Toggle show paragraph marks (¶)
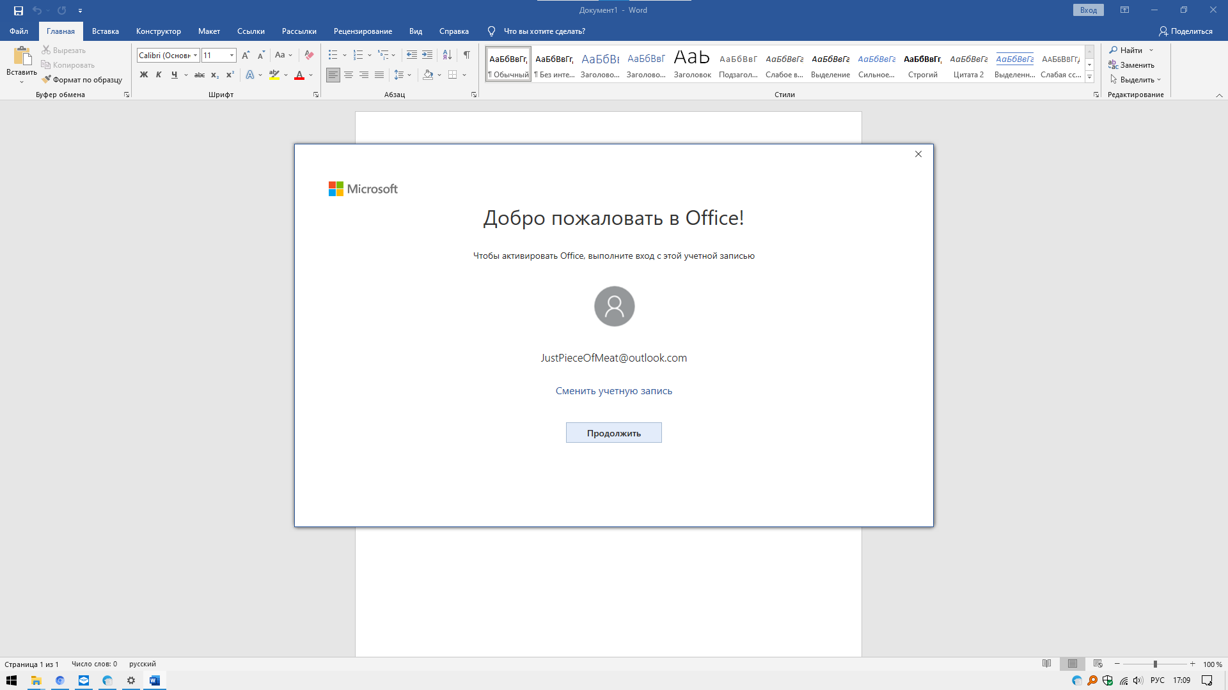The image size is (1228, 690). click(467, 55)
